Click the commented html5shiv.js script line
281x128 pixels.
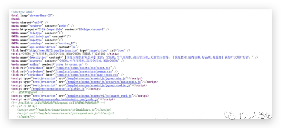[64, 110]
